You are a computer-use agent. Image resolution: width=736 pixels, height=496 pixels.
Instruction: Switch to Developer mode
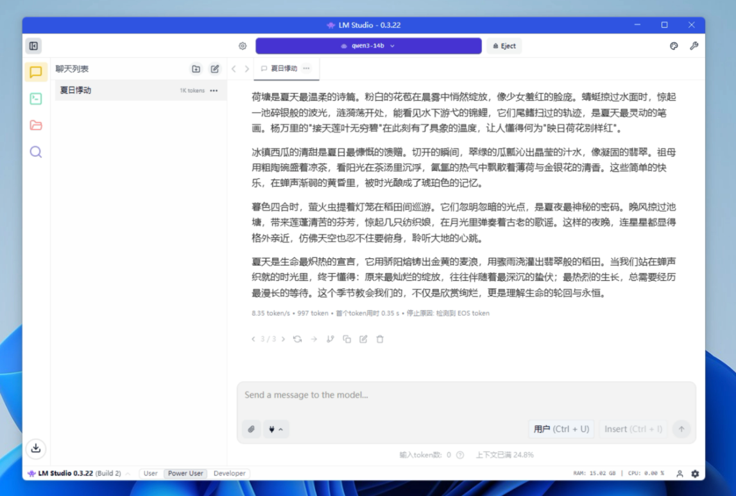click(x=229, y=474)
